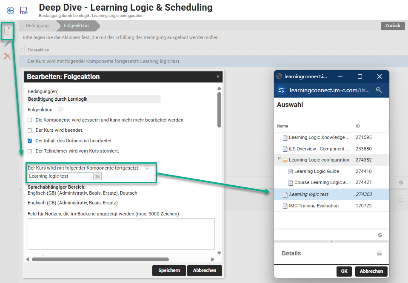Click the back arrow icon
This screenshot has width=408, height=283.
[10, 10]
